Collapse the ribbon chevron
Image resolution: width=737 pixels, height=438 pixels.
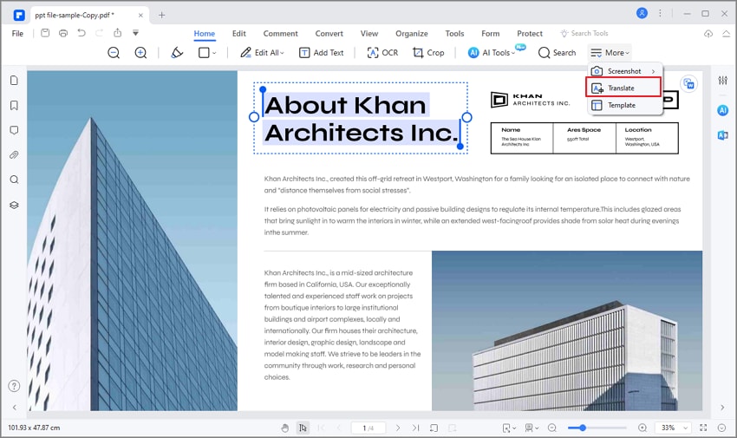[x=727, y=33]
